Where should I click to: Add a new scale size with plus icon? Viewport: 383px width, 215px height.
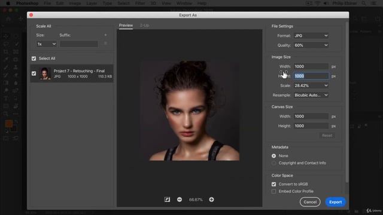pyautogui.click(x=105, y=35)
